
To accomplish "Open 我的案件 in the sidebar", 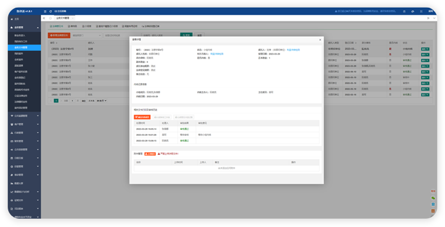I will (x=19, y=53).
